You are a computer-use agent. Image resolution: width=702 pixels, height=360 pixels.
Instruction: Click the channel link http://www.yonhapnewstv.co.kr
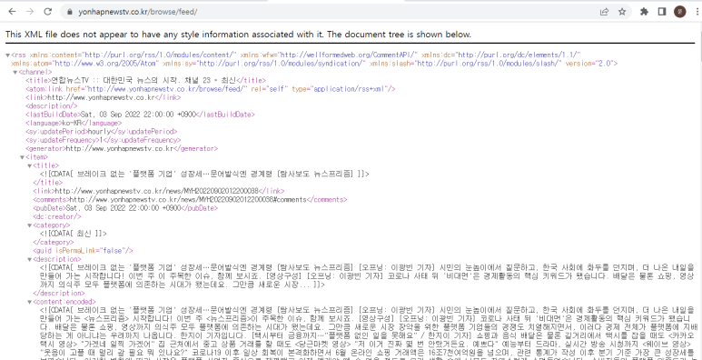click(101, 98)
